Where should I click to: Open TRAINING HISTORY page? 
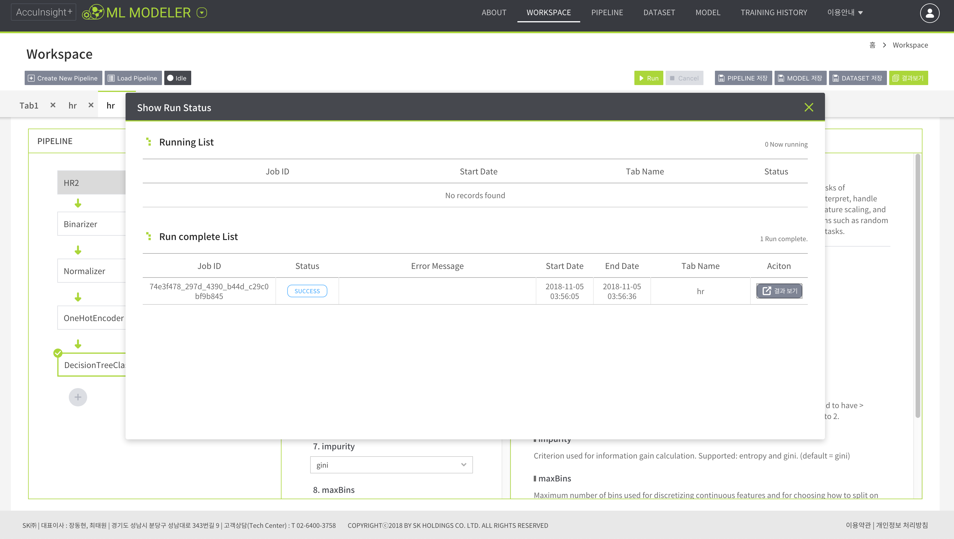click(x=774, y=13)
